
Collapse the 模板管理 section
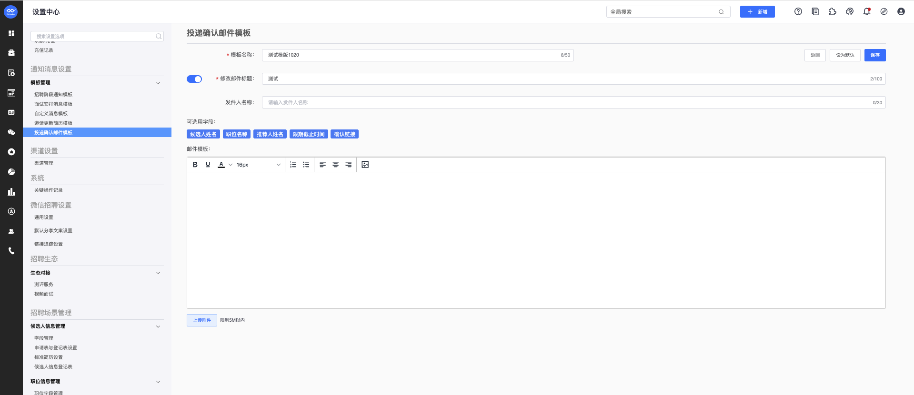[x=158, y=83]
